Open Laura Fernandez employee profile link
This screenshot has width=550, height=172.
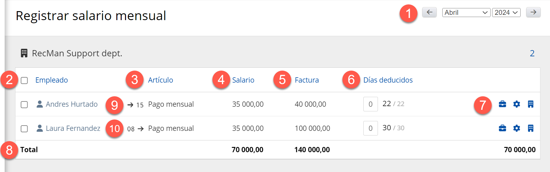point(73,128)
